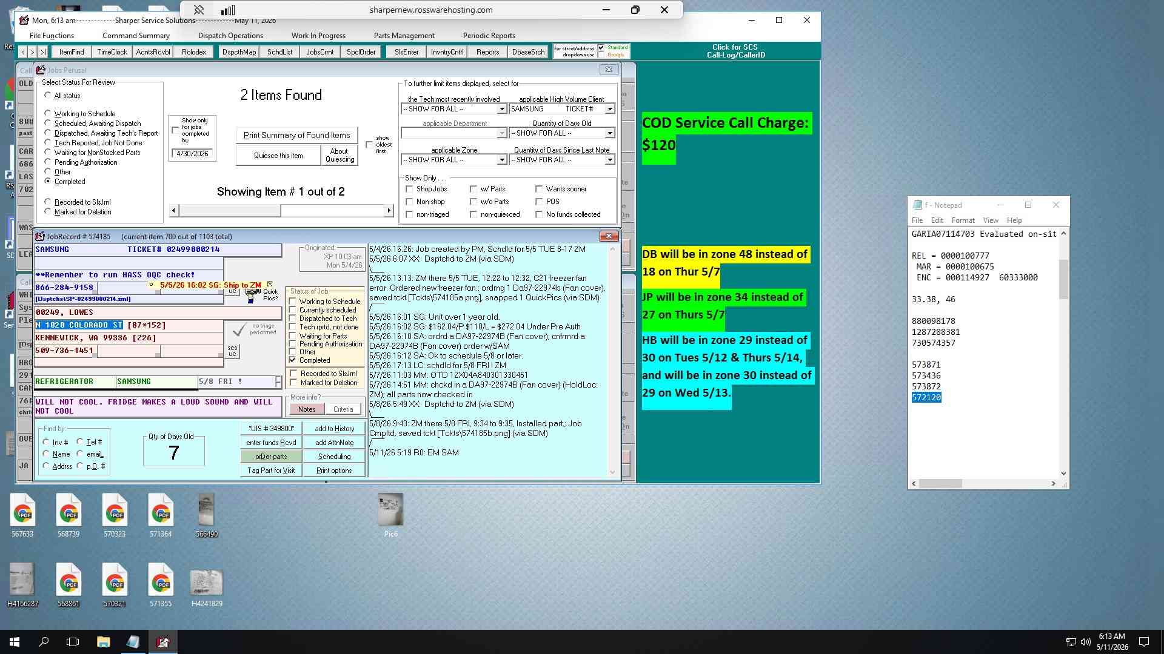Click the taskbar search magnifier icon
The width and height of the screenshot is (1164, 654).
point(44,642)
